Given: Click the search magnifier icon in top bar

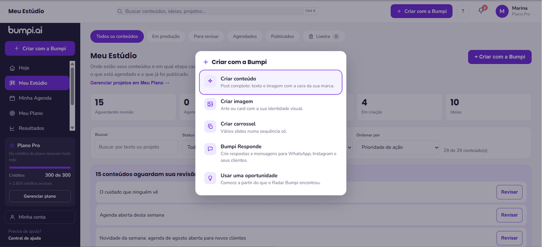Looking at the screenshot, I should (x=120, y=11).
